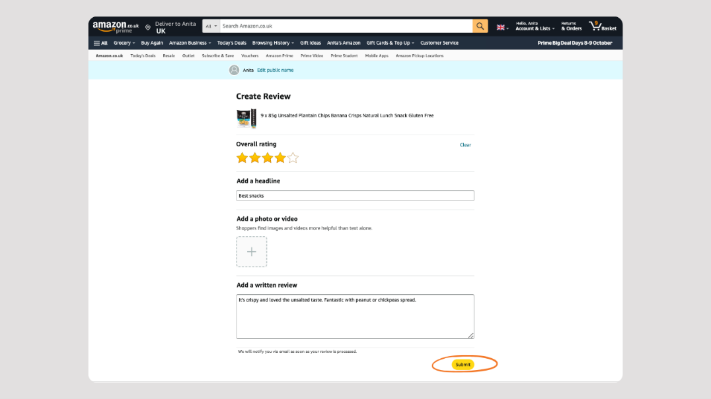Click the UK flag language selector
The image size is (711, 399).
click(x=502, y=27)
